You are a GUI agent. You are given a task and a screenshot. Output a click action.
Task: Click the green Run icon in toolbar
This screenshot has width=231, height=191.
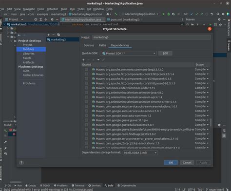click(x=164, y=14)
